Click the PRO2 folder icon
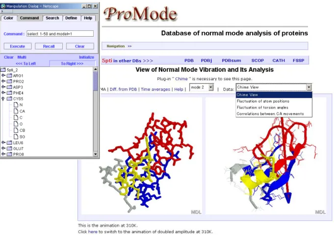The image size is (334, 235). pyautogui.click(x=9, y=82)
